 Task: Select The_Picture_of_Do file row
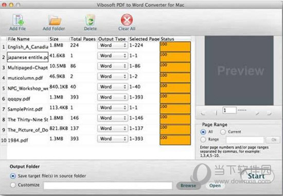pyautogui.click(x=28, y=130)
